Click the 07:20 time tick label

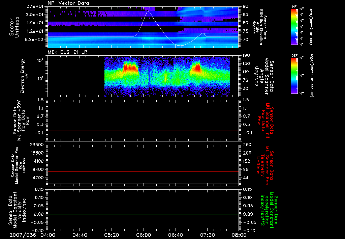point(207,235)
